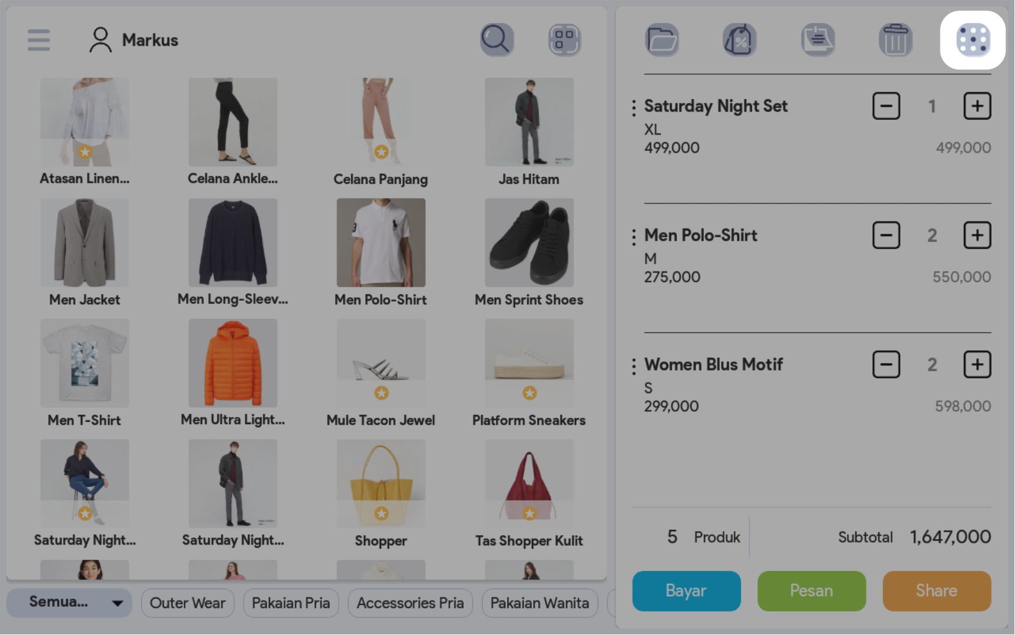
Task: Open the highlighted dotted keypad icon
Action: (x=973, y=40)
